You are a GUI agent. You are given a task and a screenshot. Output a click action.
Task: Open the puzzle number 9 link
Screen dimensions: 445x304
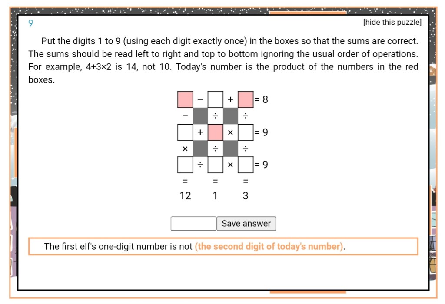click(x=30, y=23)
